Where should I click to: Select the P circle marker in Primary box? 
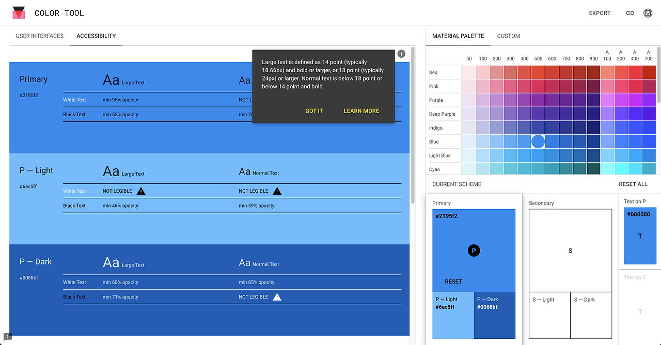coord(474,250)
